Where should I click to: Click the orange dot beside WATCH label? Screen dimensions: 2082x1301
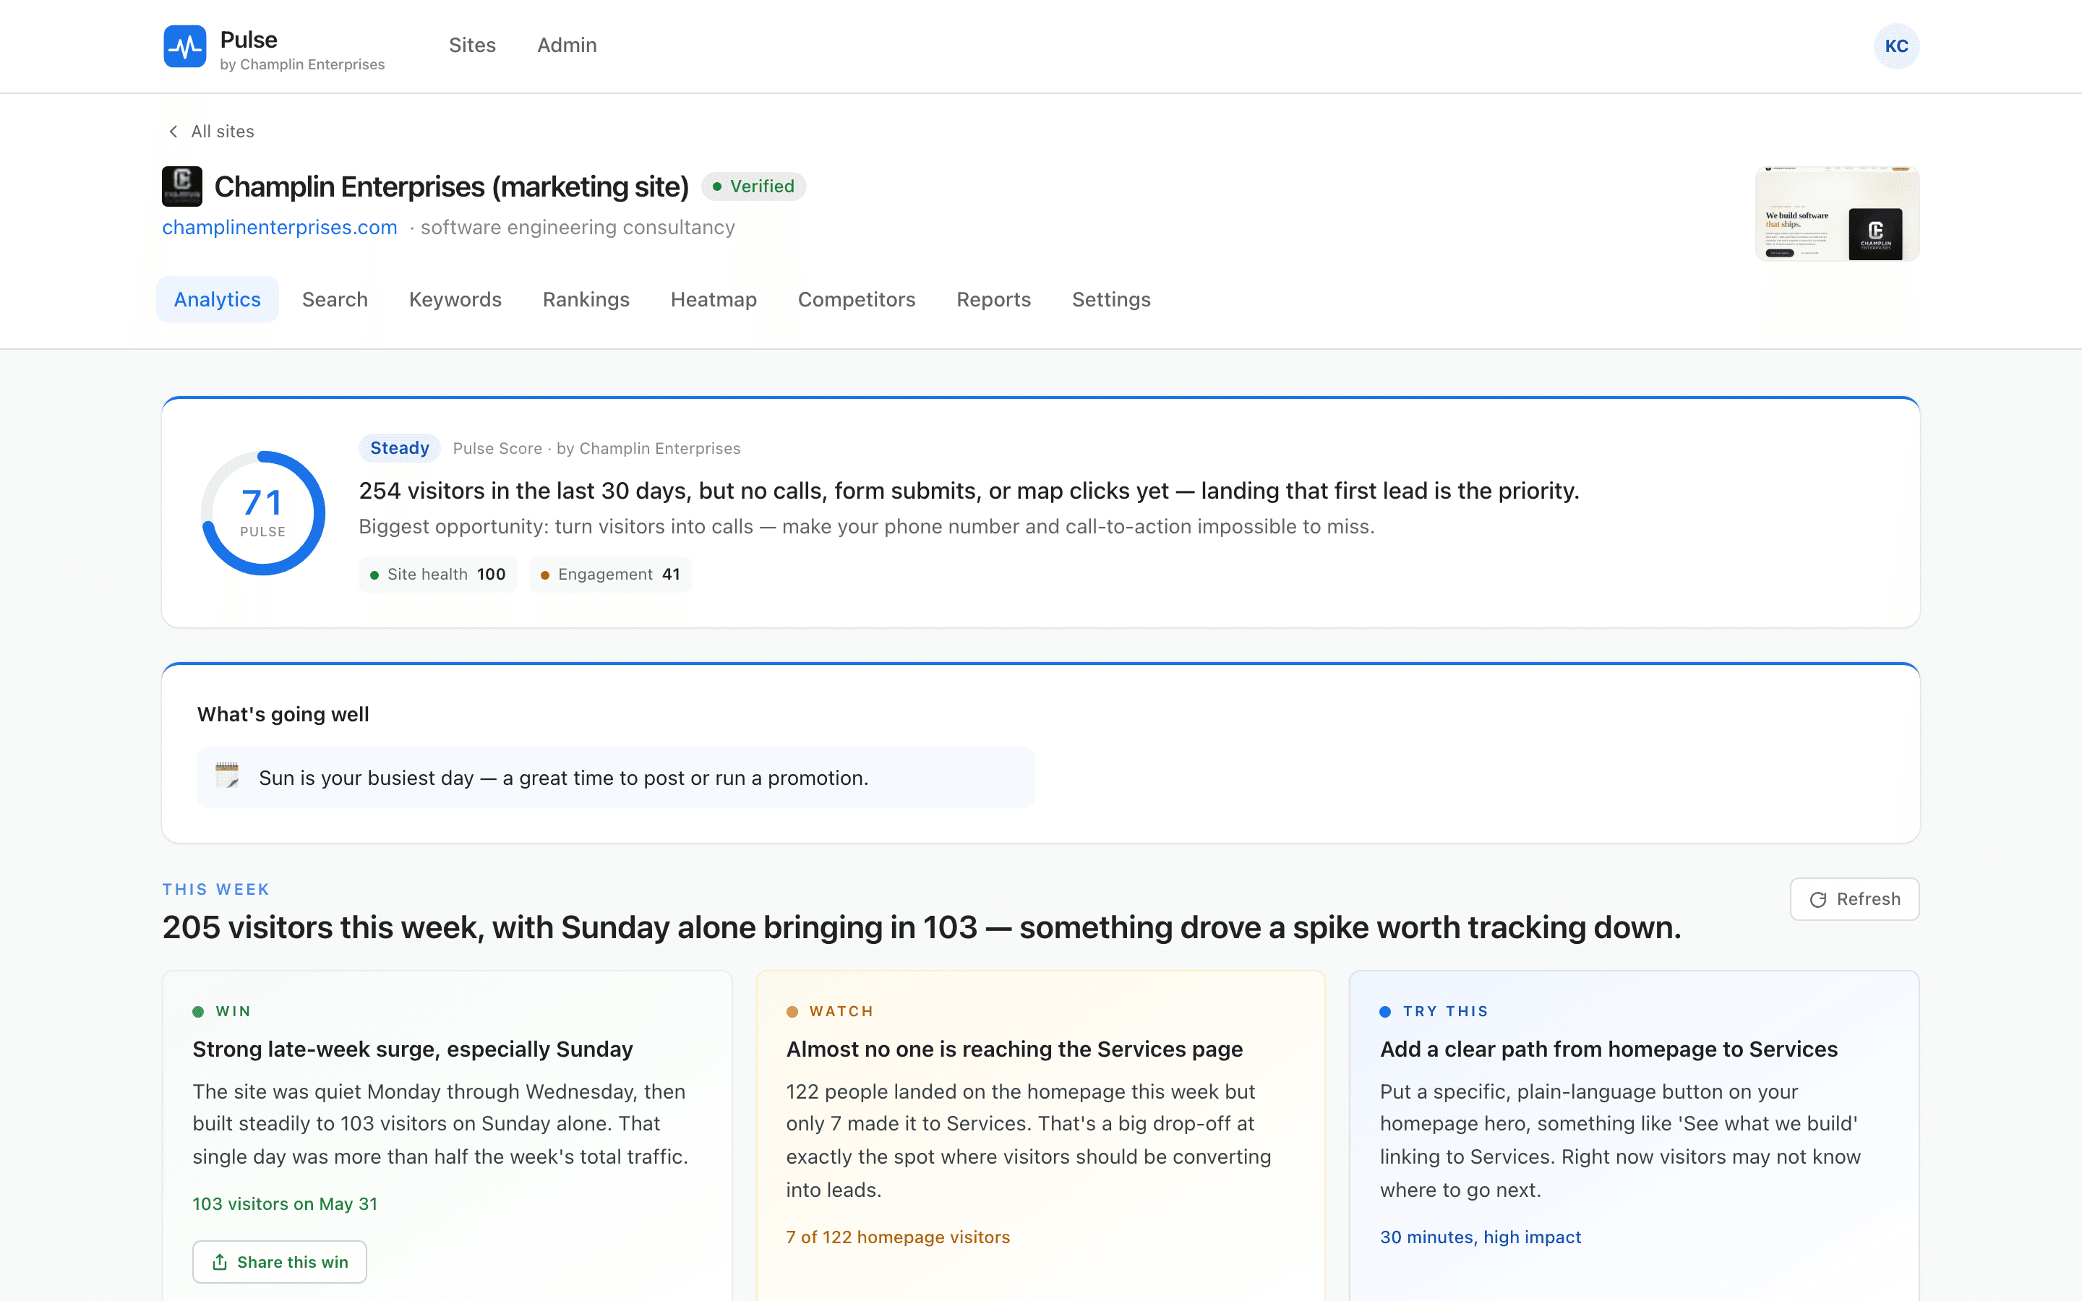[792, 1012]
